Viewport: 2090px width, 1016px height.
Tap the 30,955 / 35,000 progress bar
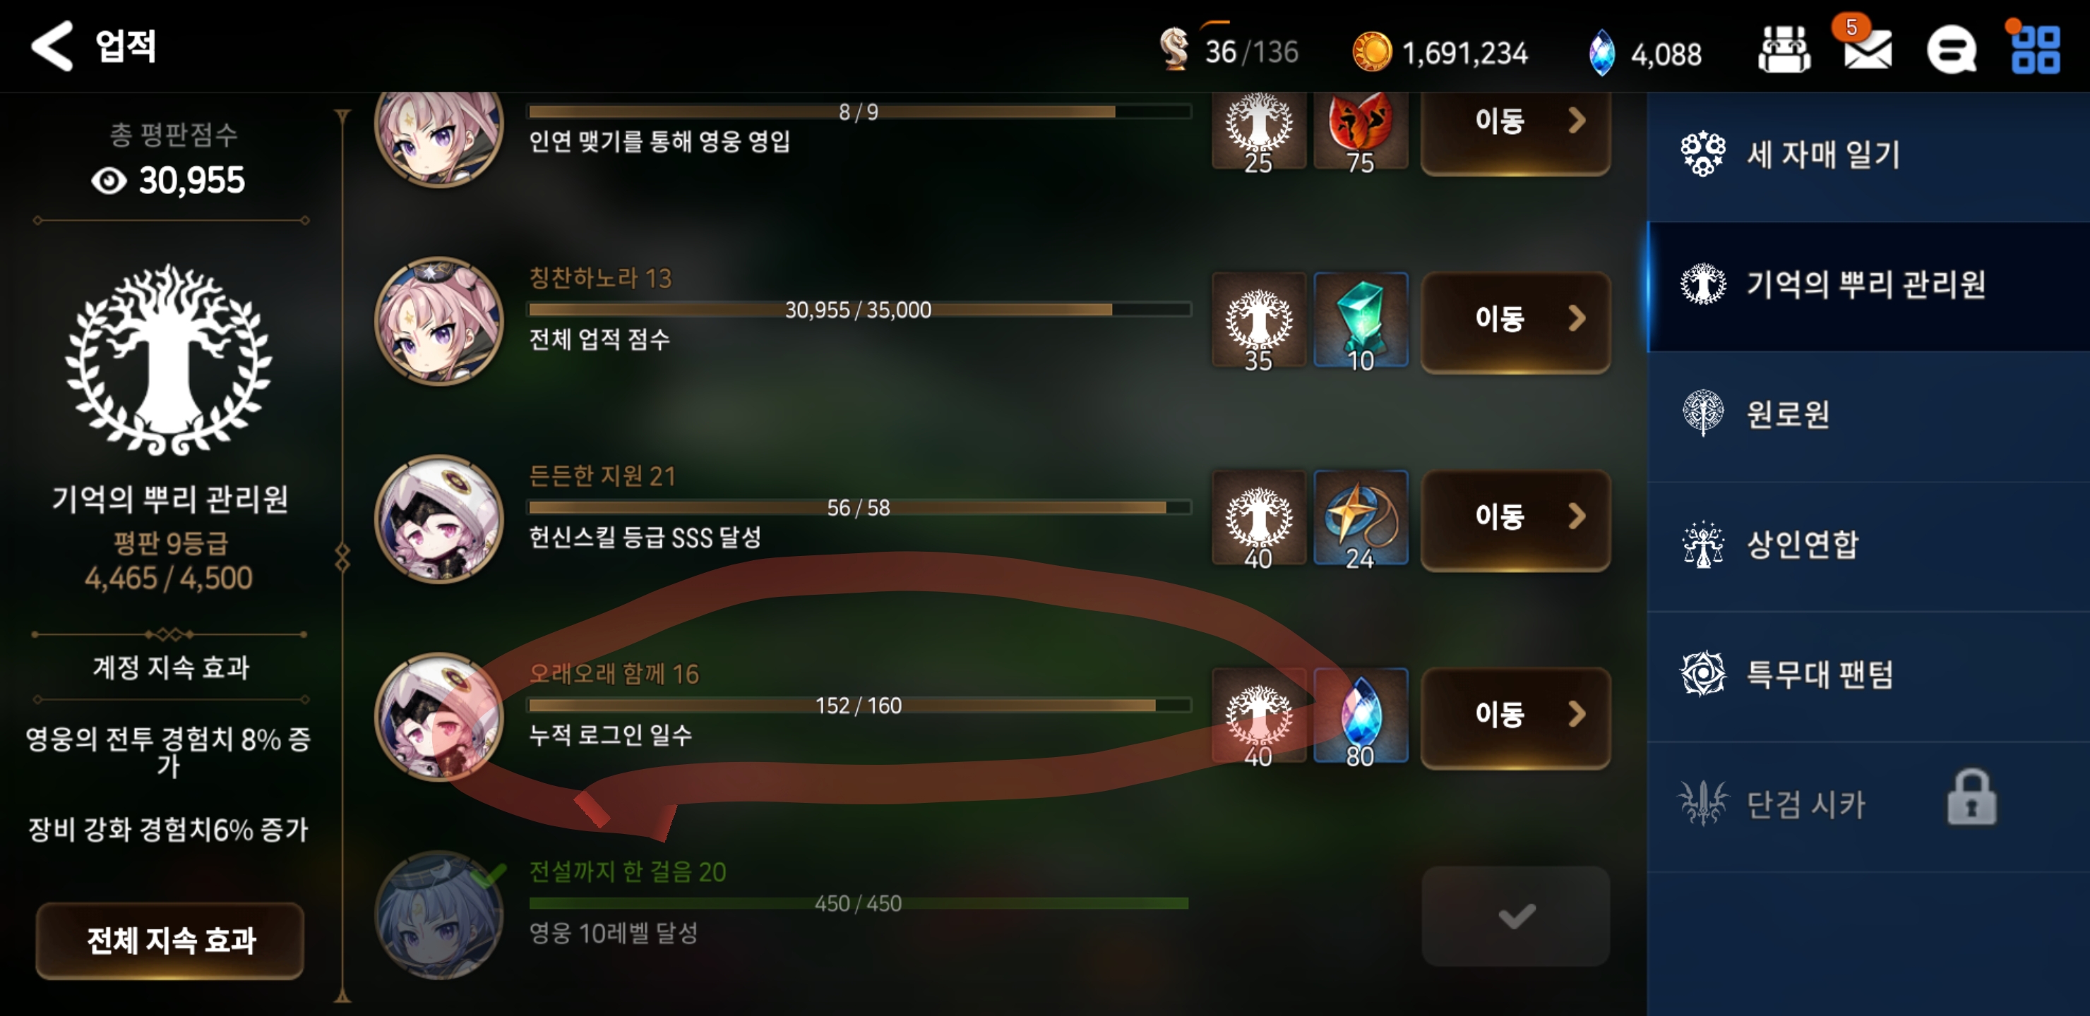coord(859,310)
